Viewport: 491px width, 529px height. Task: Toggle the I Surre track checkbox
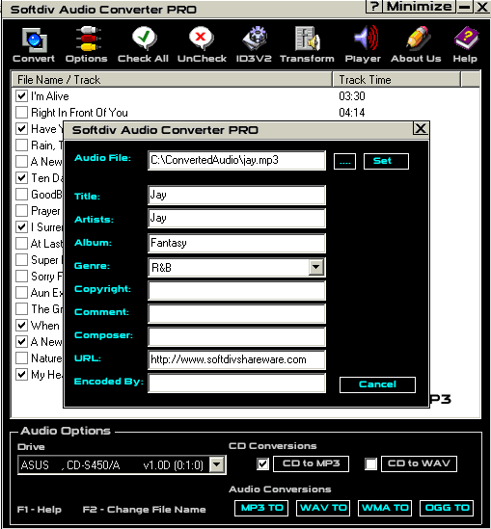point(21,226)
